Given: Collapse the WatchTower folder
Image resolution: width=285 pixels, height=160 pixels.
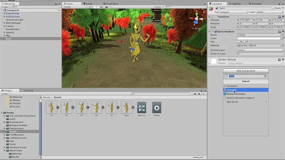Looking at the screenshot, I should (x=4, y=150).
